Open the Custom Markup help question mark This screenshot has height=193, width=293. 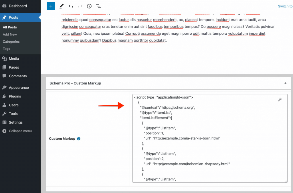pos(78,139)
